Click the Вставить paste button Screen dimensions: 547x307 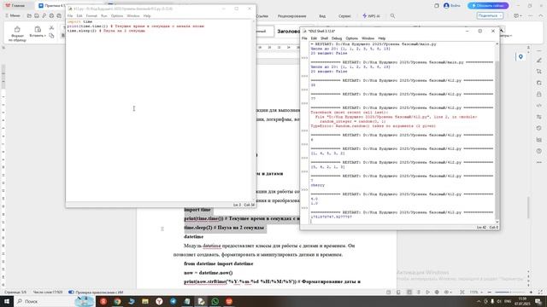point(38,32)
